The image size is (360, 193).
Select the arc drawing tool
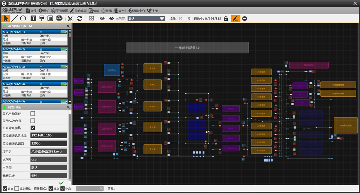23,19
